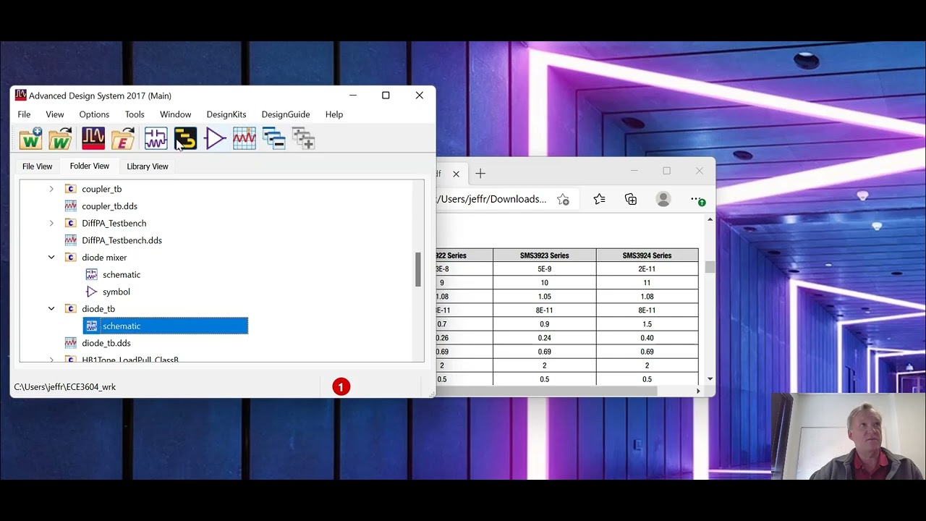Select highlighted schematic under diode_tb
This screenshot has width=926, height=521.
click(166, 326)
